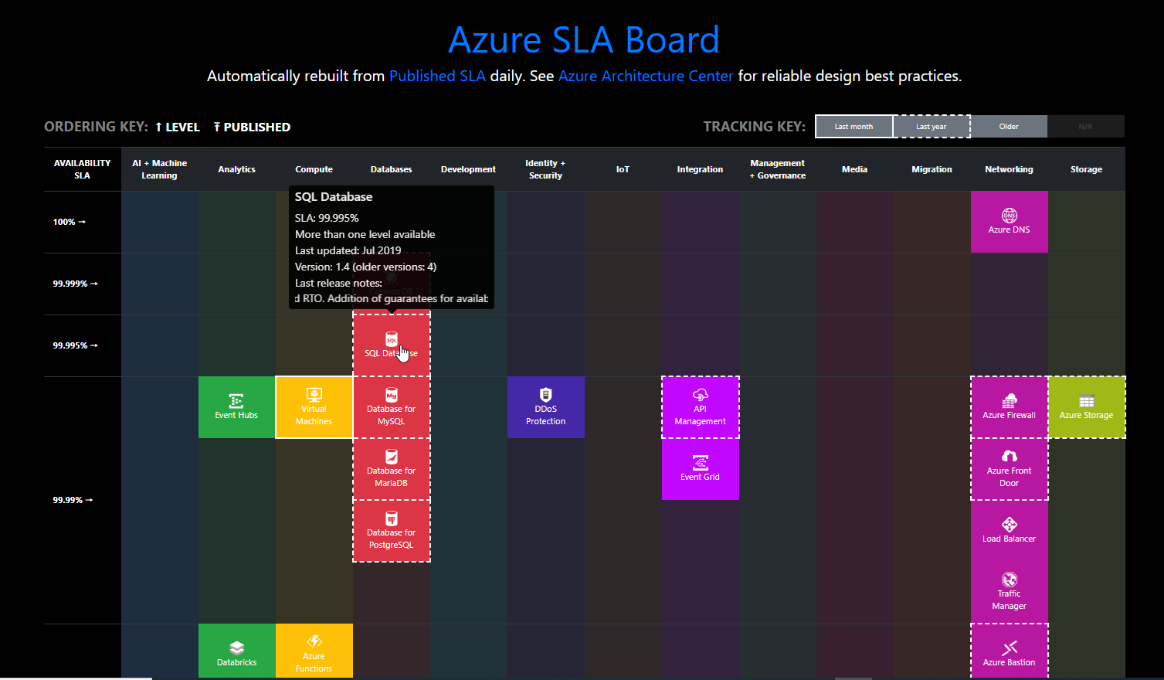Click the Migration column header
Image resolution: width=1164 pixels, height=680 pixels.
tap(932, 169)
